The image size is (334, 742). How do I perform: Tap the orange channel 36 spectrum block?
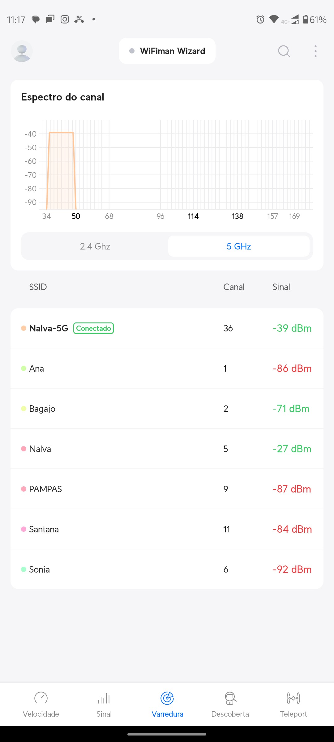pyautogui.click(x=61, y=170)
